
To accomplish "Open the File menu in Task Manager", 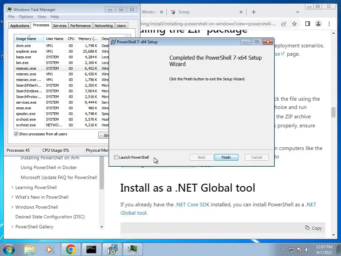I will 11,17.
